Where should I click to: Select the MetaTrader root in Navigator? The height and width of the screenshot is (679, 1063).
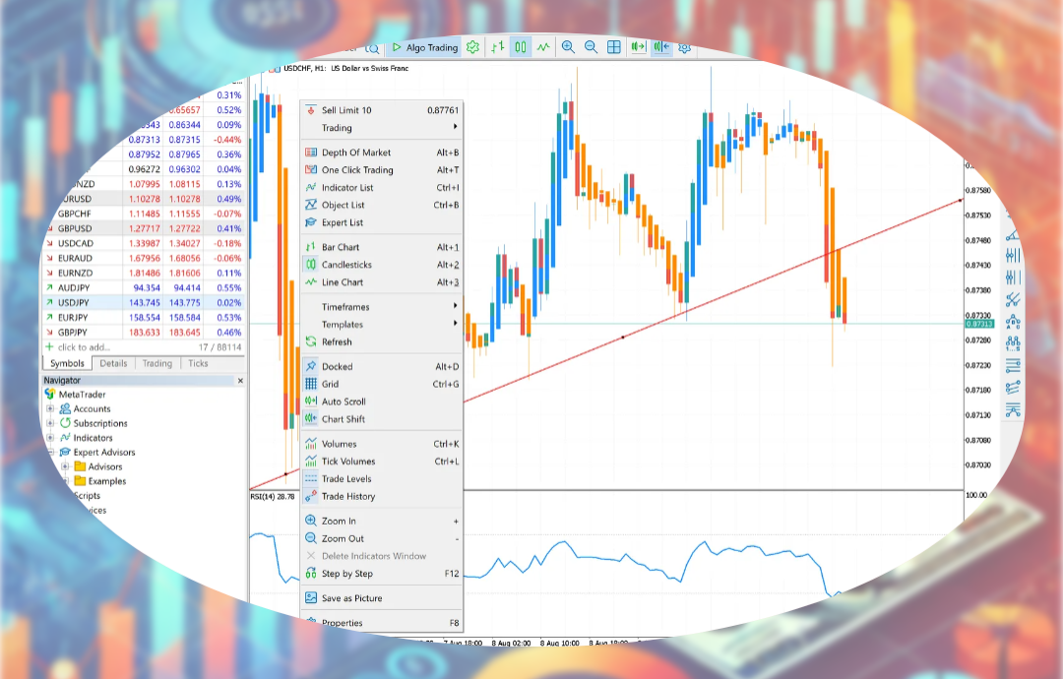pos(82,395)
